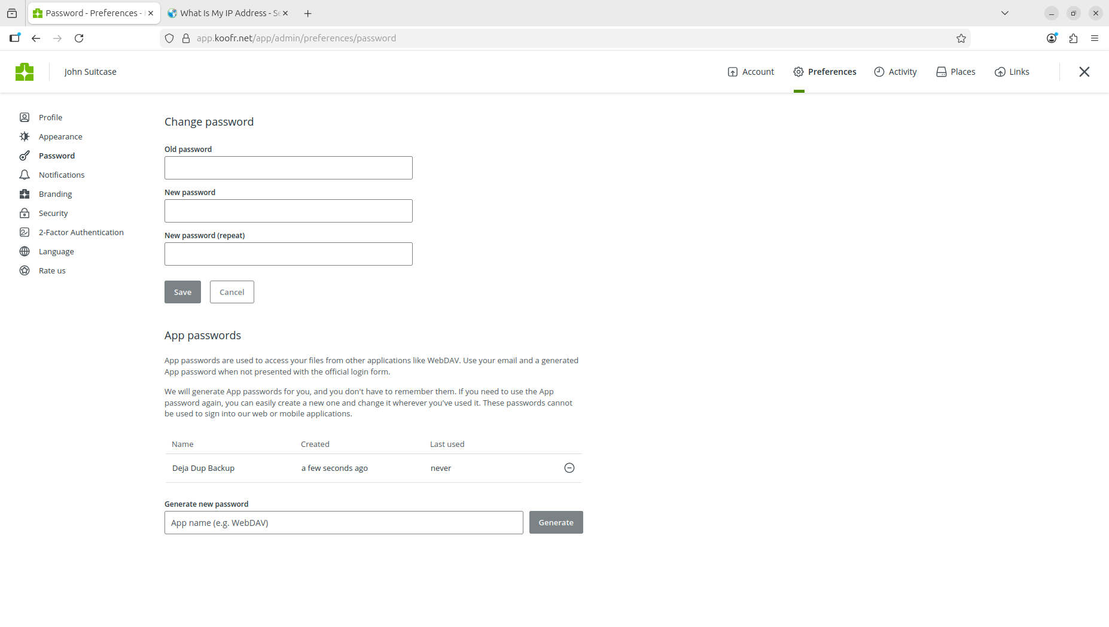Open the Firefox application menu
1109x627 pixels.
(x=1095, y=38)
